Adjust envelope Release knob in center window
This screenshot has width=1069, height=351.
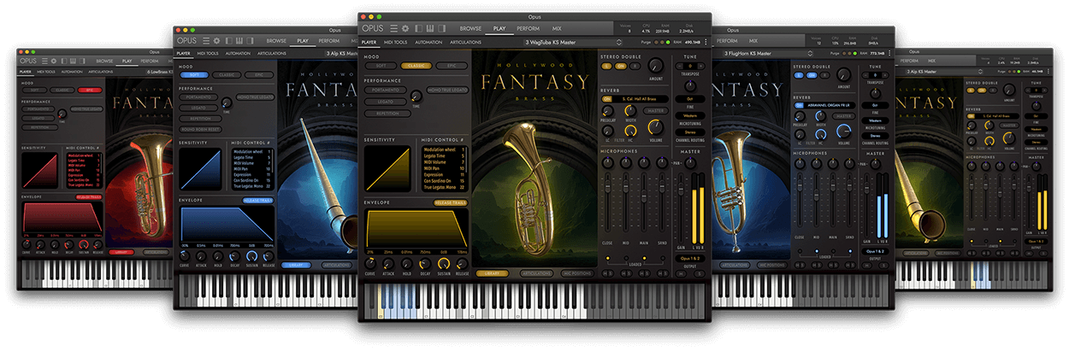(462, 264)
